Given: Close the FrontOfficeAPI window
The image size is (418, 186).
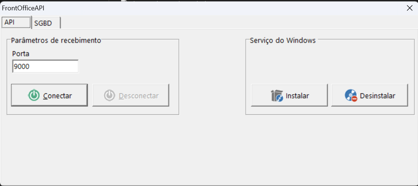Looking at the screenshot, I should [409, 8].
